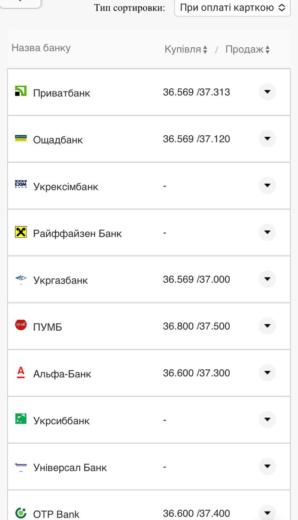Show Укргазбанк rate details arrow
This screenshot has height=520, width=298.
267,279
